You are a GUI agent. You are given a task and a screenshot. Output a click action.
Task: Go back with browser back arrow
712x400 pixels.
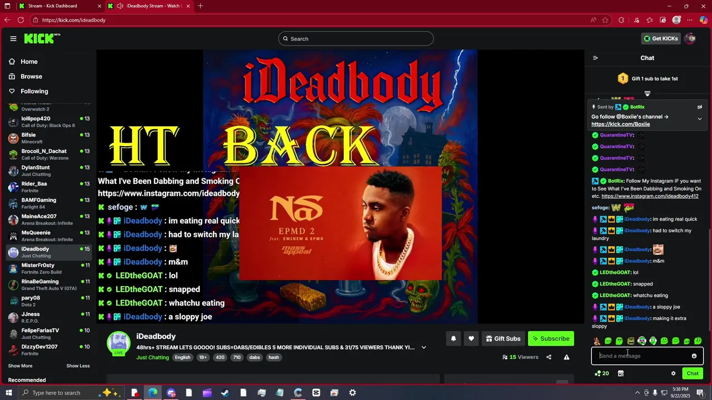pyautogui.click(x=7, y=20)
